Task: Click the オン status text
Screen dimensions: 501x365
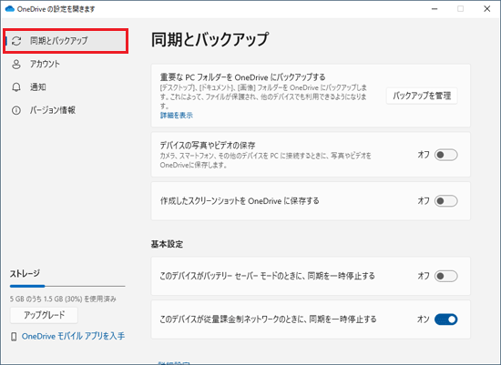Action: tap(423, 319)
